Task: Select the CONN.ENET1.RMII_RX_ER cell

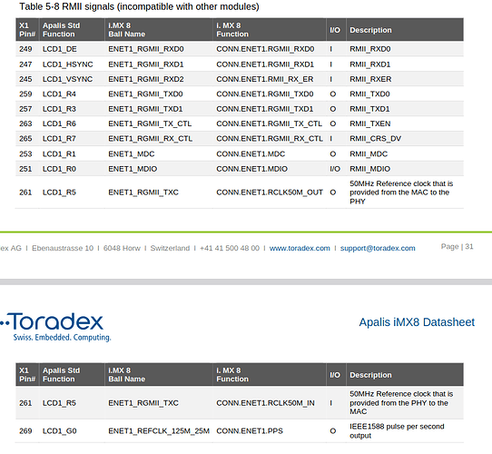Action: 265,79
